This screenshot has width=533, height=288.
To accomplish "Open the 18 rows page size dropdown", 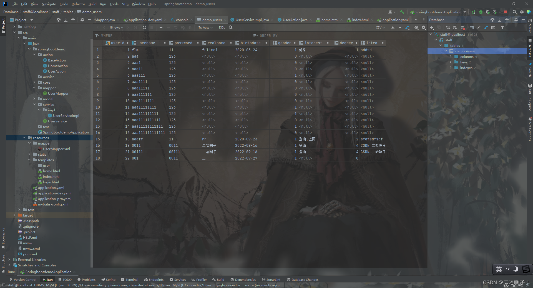I will pos(116,27).
